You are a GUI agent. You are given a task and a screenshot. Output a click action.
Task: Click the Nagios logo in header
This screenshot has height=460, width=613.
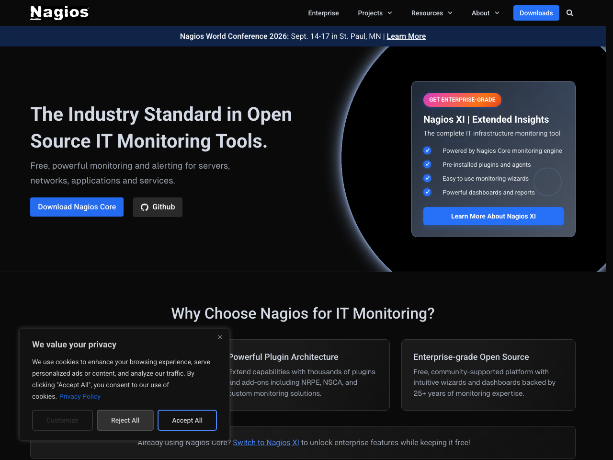[59, 13]
